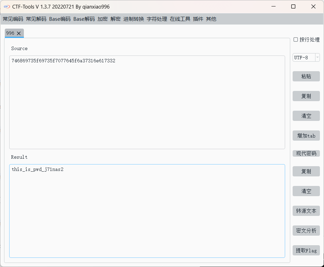Open the 在线工具 menu

coord(180,19)
